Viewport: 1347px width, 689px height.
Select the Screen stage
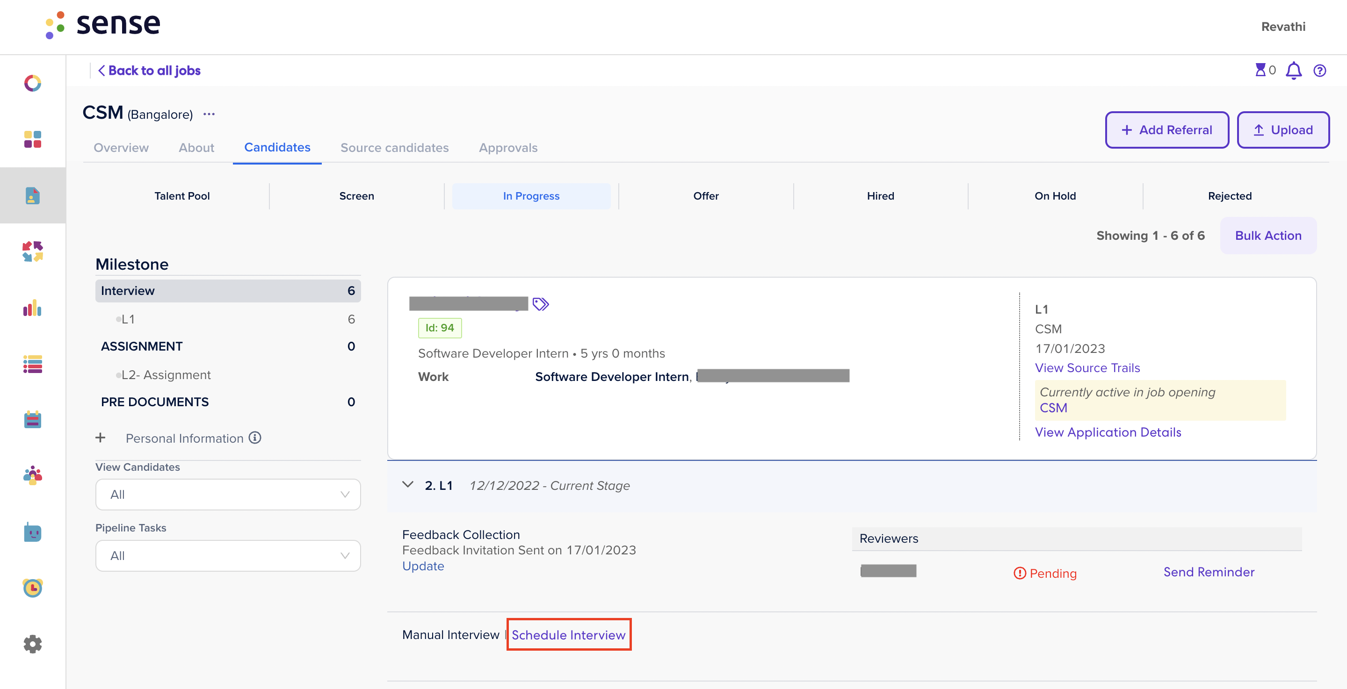pos(356,196)
